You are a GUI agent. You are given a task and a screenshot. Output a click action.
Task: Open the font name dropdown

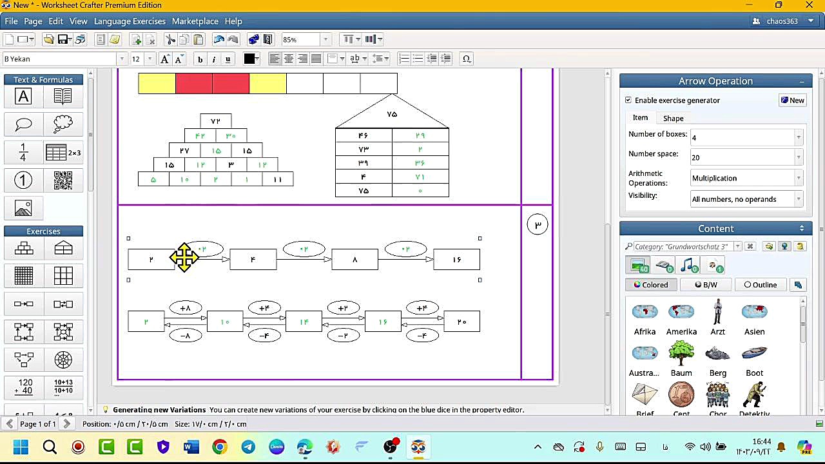tap(121, 59)
